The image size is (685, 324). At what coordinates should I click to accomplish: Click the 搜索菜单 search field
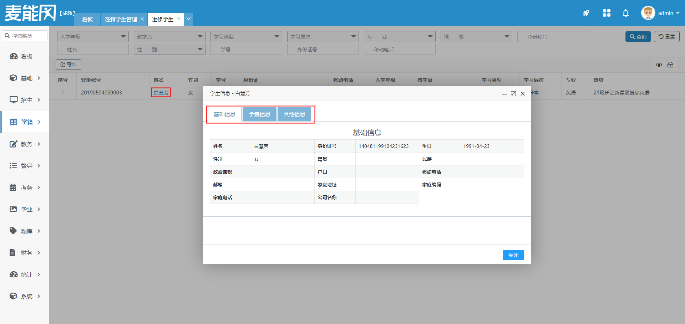(25, 36)
